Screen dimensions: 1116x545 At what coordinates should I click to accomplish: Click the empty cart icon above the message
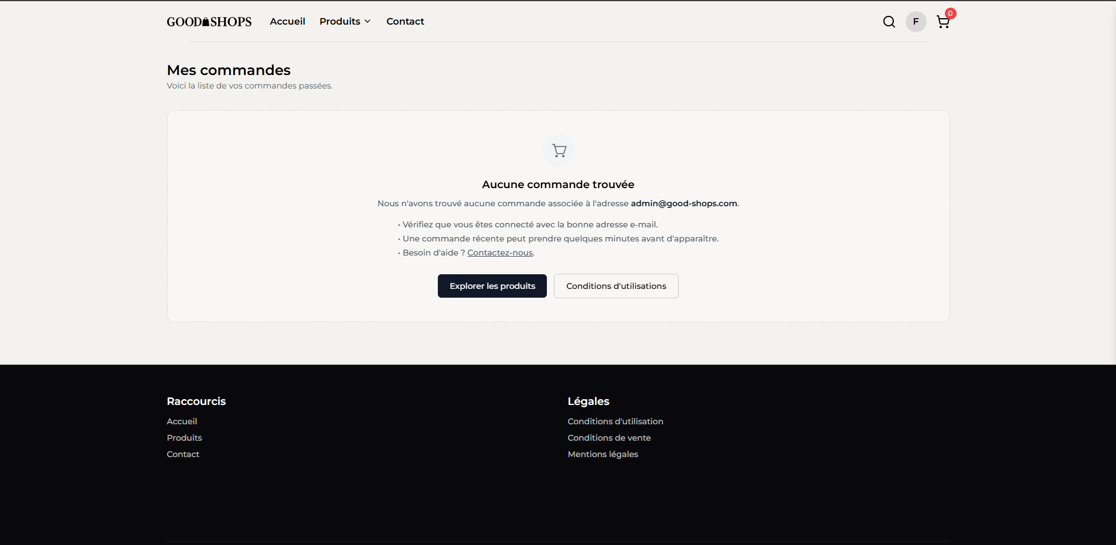[559, 151]
